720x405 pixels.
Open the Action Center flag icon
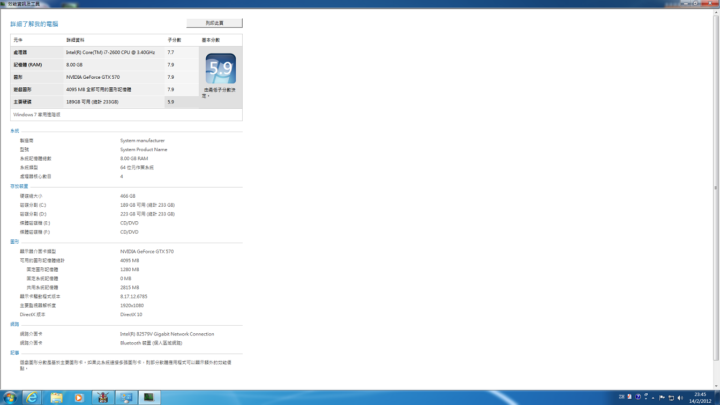[x=662, y=397]
